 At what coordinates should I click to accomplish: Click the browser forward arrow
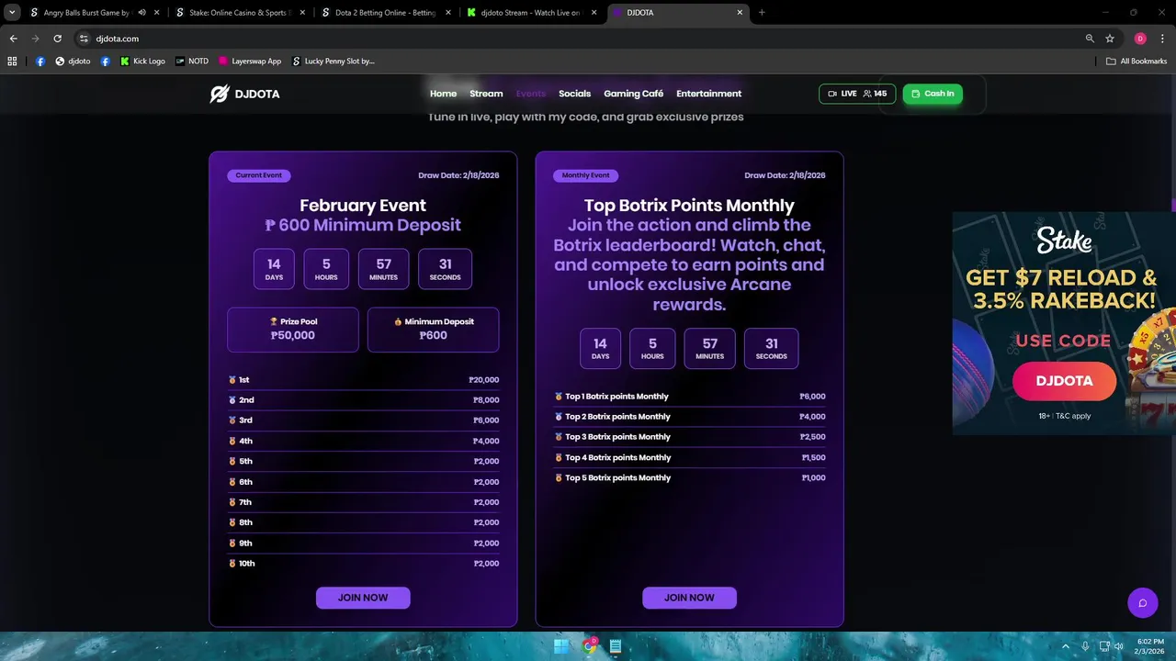click(35, 39)
